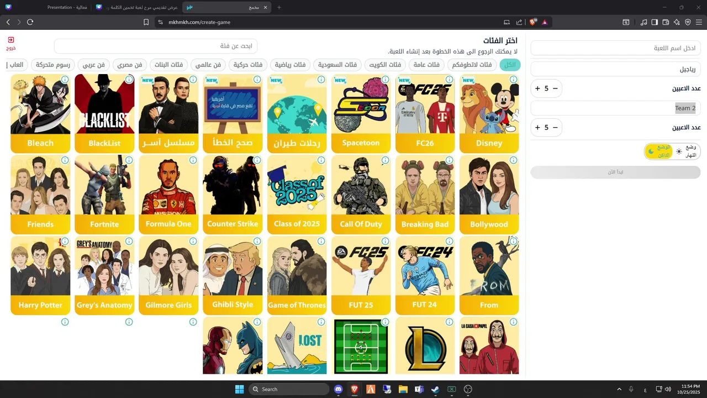Open info icon on BlackList card
Image resolution: width=707 pixels, height=398 pixels.
coord(129,80)
